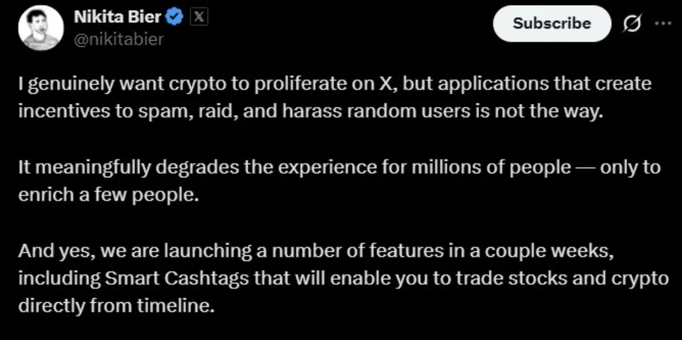Click the blue verified checkmark badge

[174, 18]
